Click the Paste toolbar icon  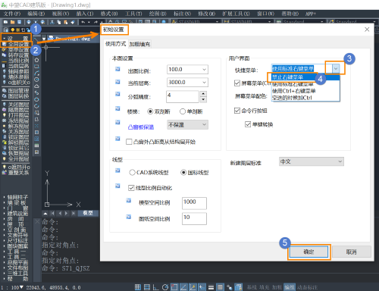click(66, 22)
